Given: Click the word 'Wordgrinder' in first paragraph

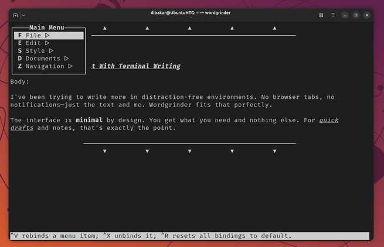Looking at the screenshot, I should click(170, 105).
